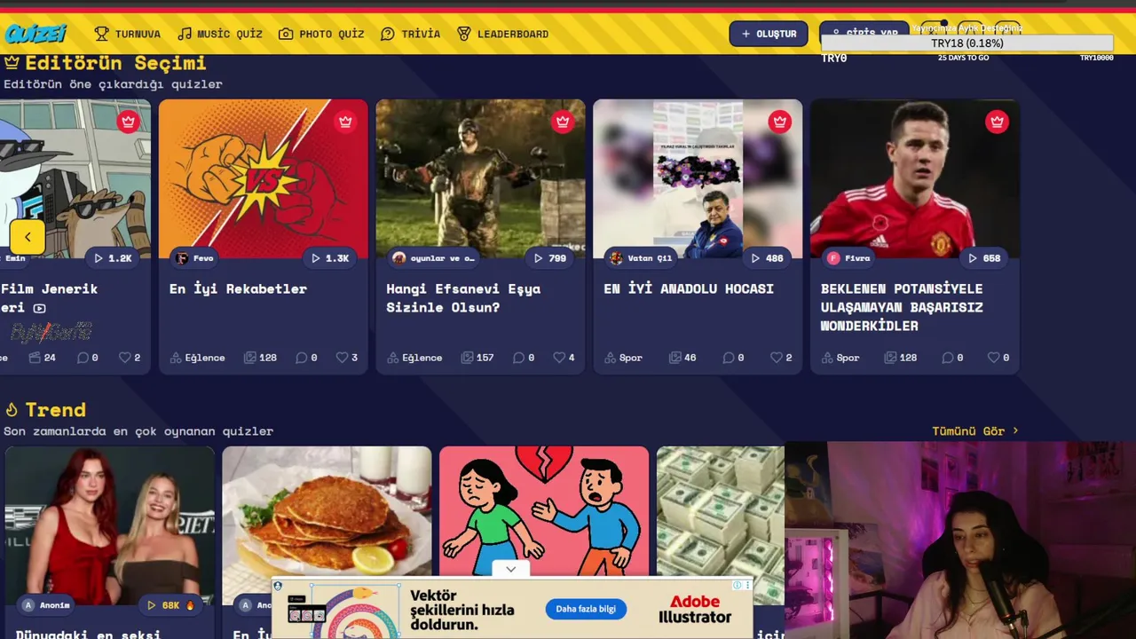This screenshot has width=1136, height=639.
Task: Open comments on Wonderkidler card
Action: click(952, 358)
